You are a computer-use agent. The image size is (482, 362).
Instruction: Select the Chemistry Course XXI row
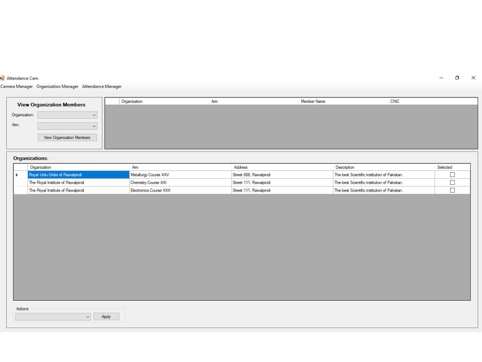coord(77,182)
